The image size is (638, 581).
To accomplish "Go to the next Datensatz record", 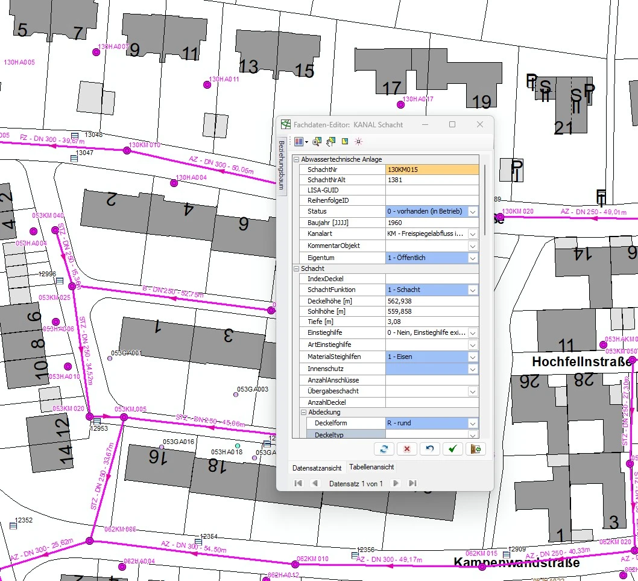I will point(396,483).
